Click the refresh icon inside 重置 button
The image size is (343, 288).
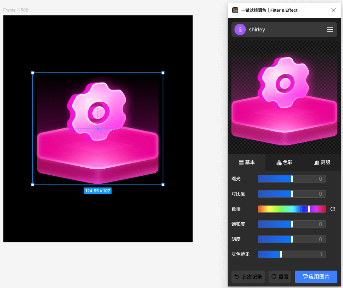click(274, 277)
